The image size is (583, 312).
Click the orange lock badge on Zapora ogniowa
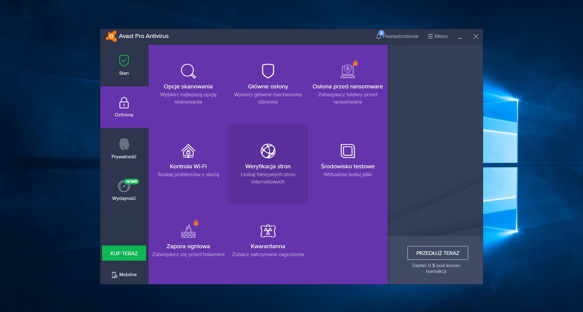coord(196,223)
